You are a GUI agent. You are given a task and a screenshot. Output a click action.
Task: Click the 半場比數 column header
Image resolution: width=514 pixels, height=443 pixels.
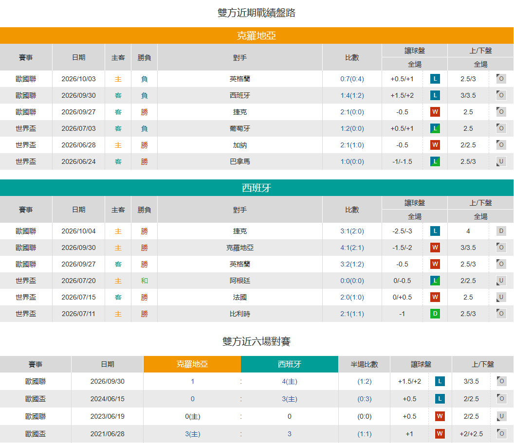[365, 364]
